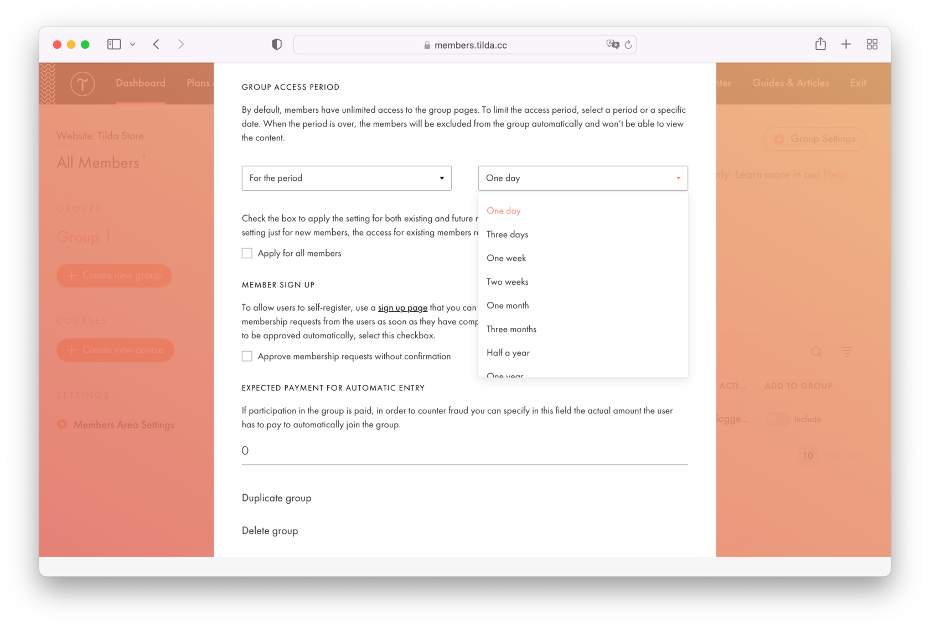Click the Tilda logo icon
Screen dimensions: 930x628
click(82, 84)
